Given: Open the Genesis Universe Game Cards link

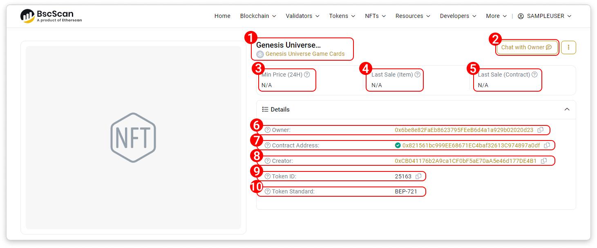Looking at the screenshot, I should (305, 54).
